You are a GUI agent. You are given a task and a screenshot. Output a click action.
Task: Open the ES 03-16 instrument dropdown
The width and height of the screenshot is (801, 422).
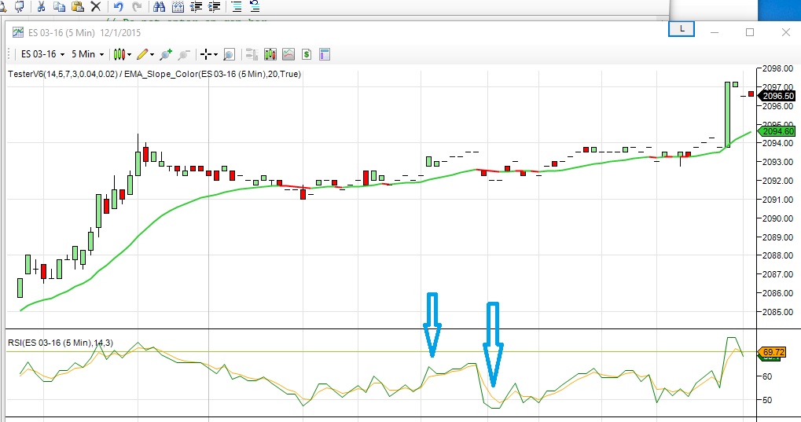pyautogui.click(x=42, y=54)
